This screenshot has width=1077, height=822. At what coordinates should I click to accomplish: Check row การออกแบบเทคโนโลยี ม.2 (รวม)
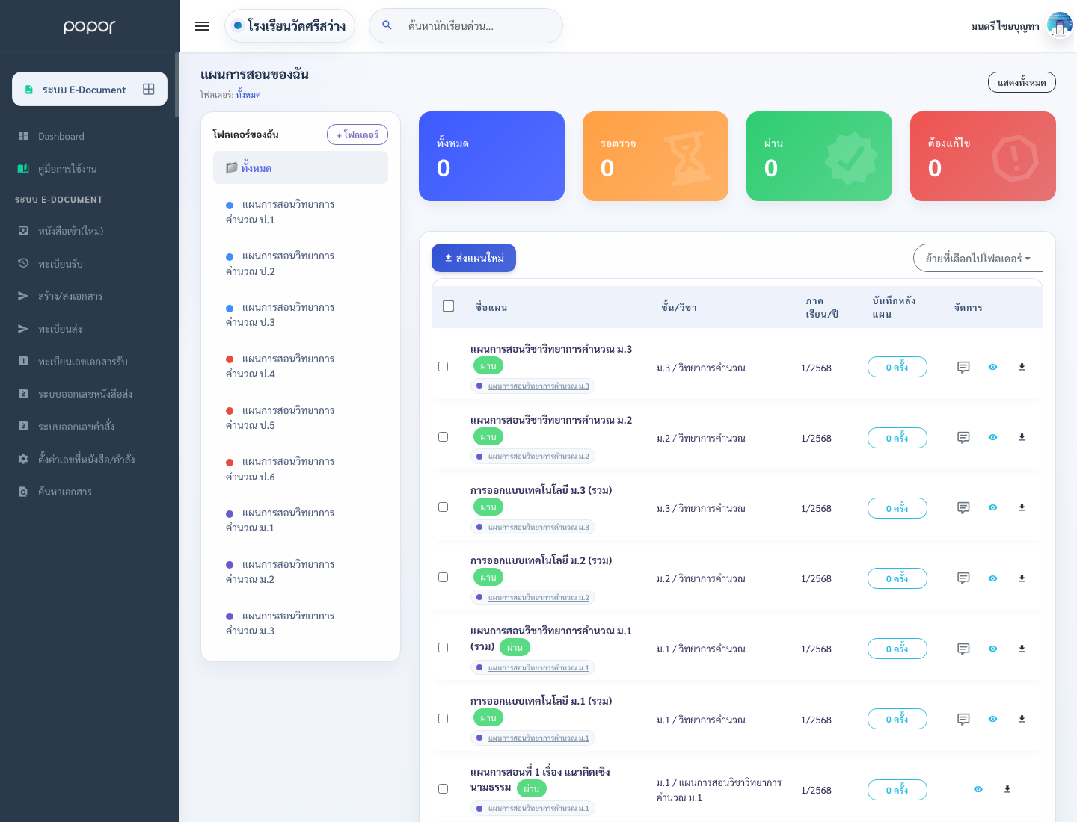click(x=444, y=577)
